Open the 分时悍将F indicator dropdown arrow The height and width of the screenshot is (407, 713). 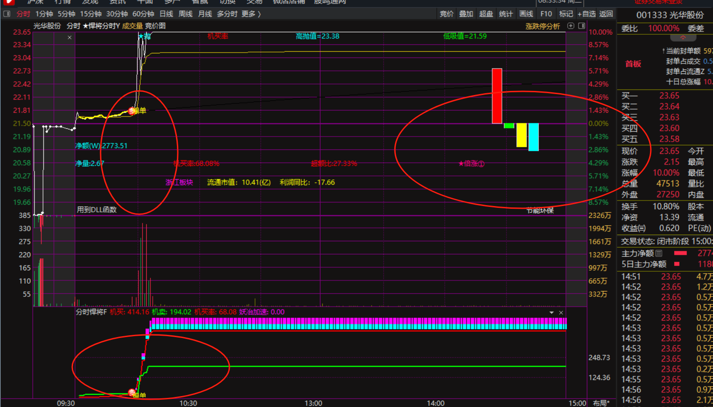coord(551,312)
